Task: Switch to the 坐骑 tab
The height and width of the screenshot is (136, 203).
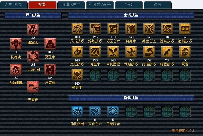Action: [129, 5]
